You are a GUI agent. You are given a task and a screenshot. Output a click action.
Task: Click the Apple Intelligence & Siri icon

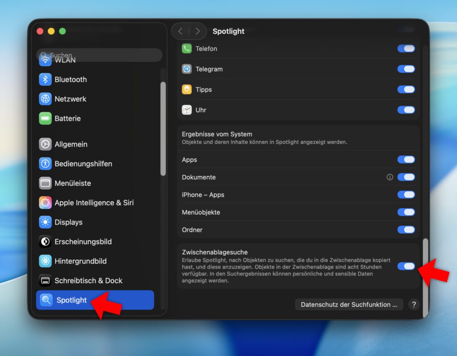coord(45,203)
